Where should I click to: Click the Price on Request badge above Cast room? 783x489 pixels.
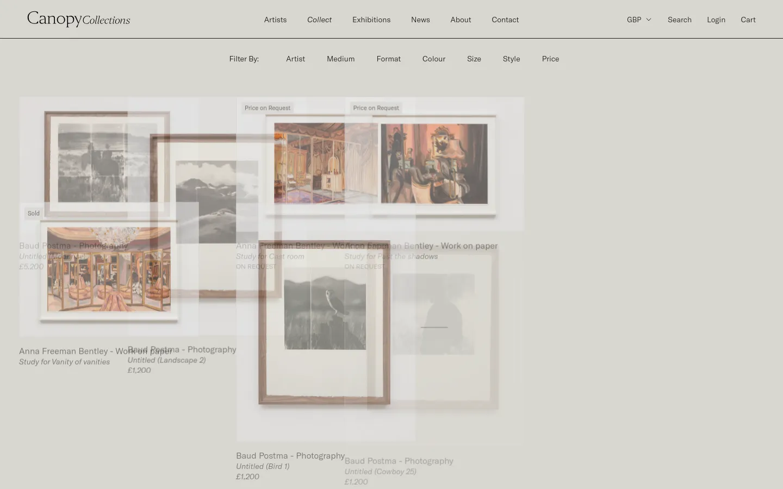(x=268, y=108)
